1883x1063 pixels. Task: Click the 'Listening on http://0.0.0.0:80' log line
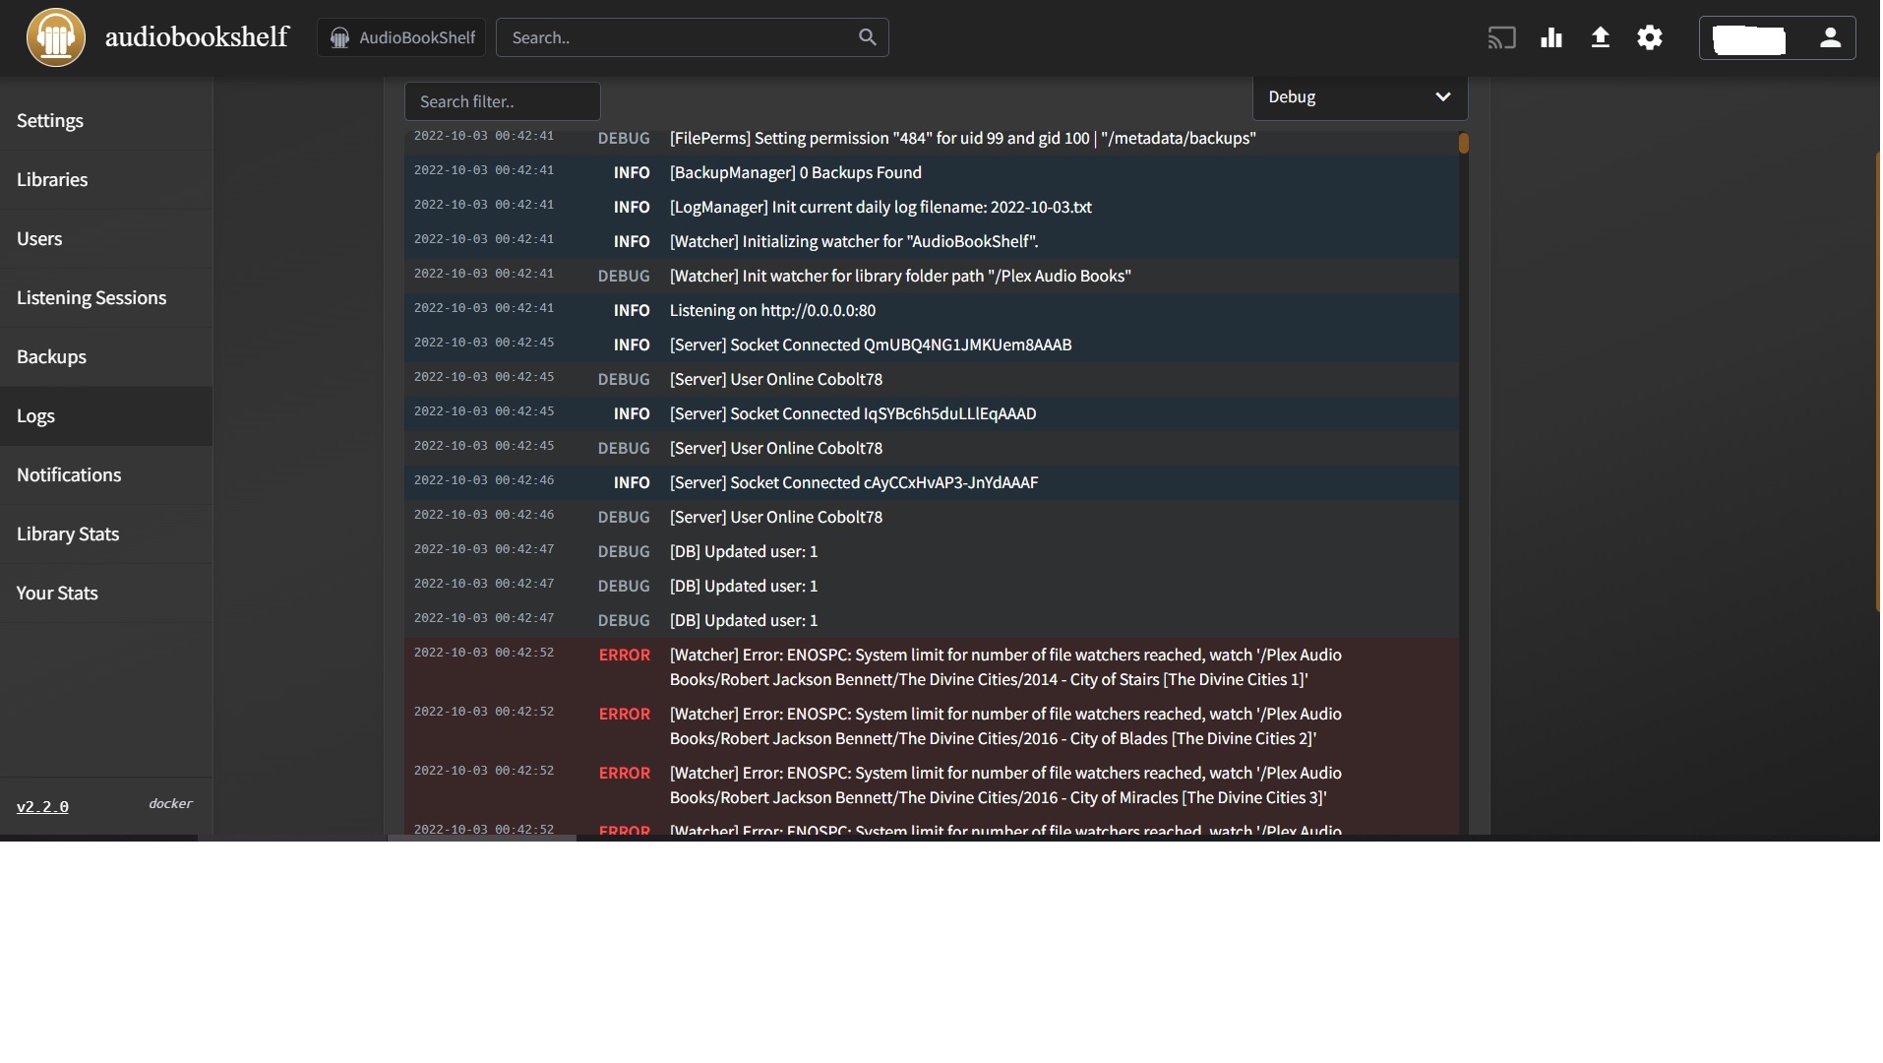931,311
